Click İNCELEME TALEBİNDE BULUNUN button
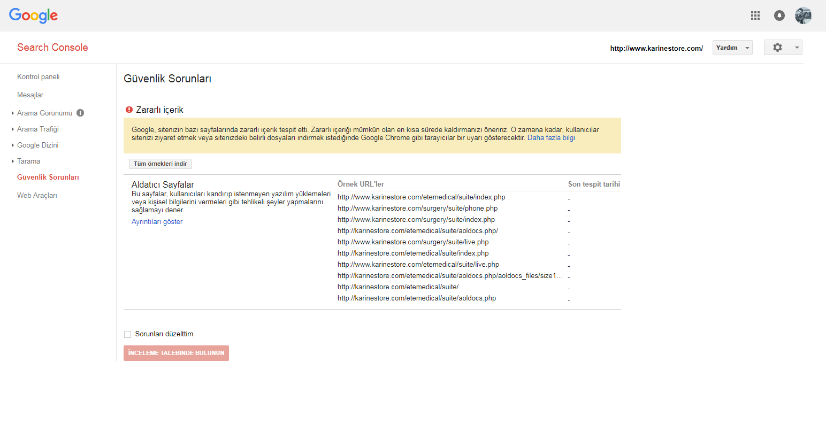This screenshot has height=432, width=826. point(176,353)
